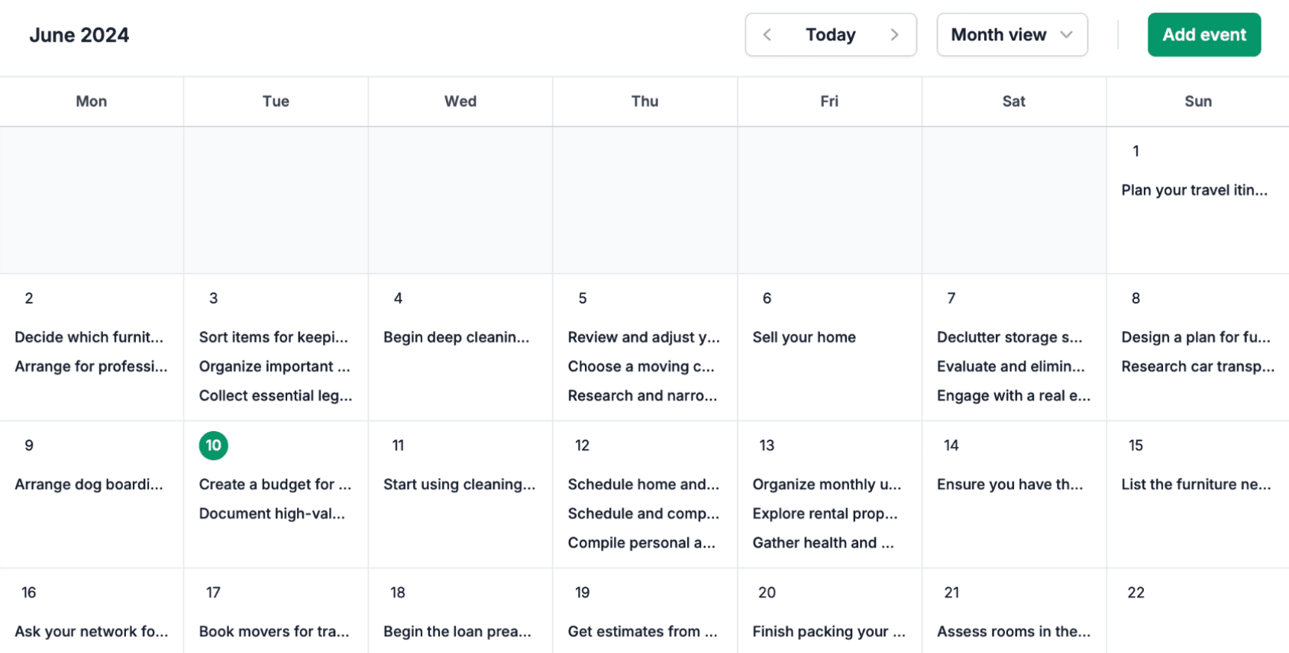Screen dimensions: 1289x653
Task: Open "Engage with a real e..." event
Action: [x=1013, y=395]
